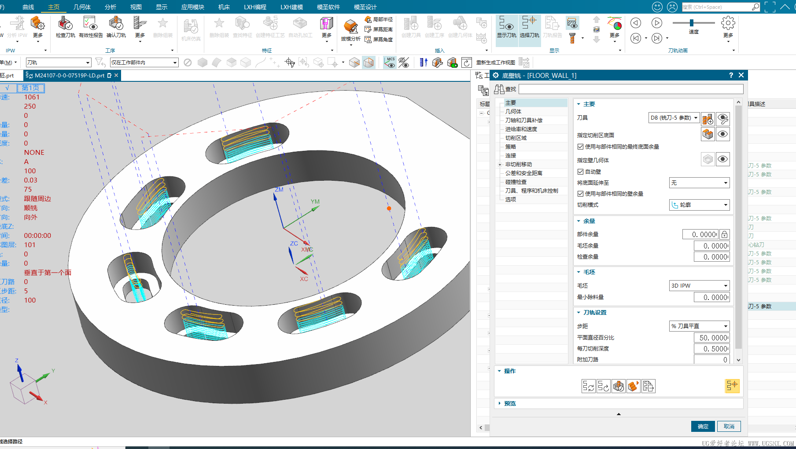Toggle display eye for 指定切削区底面
This screenshot has height=449, width=796.
click(x=722, y=134)
